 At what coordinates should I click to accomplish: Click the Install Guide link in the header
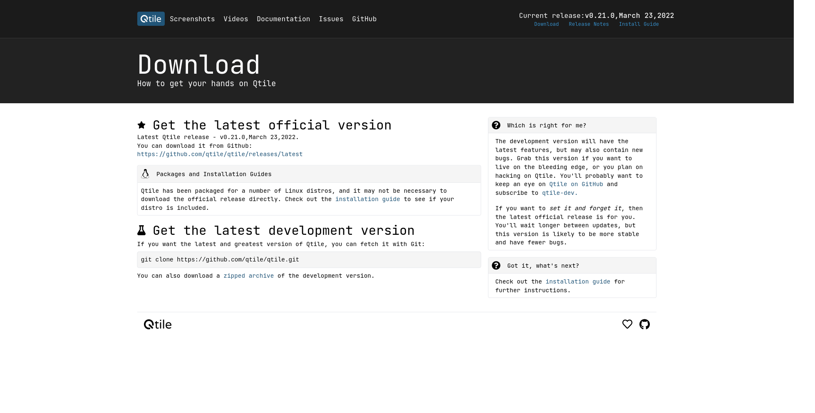(x=639, y=24)
